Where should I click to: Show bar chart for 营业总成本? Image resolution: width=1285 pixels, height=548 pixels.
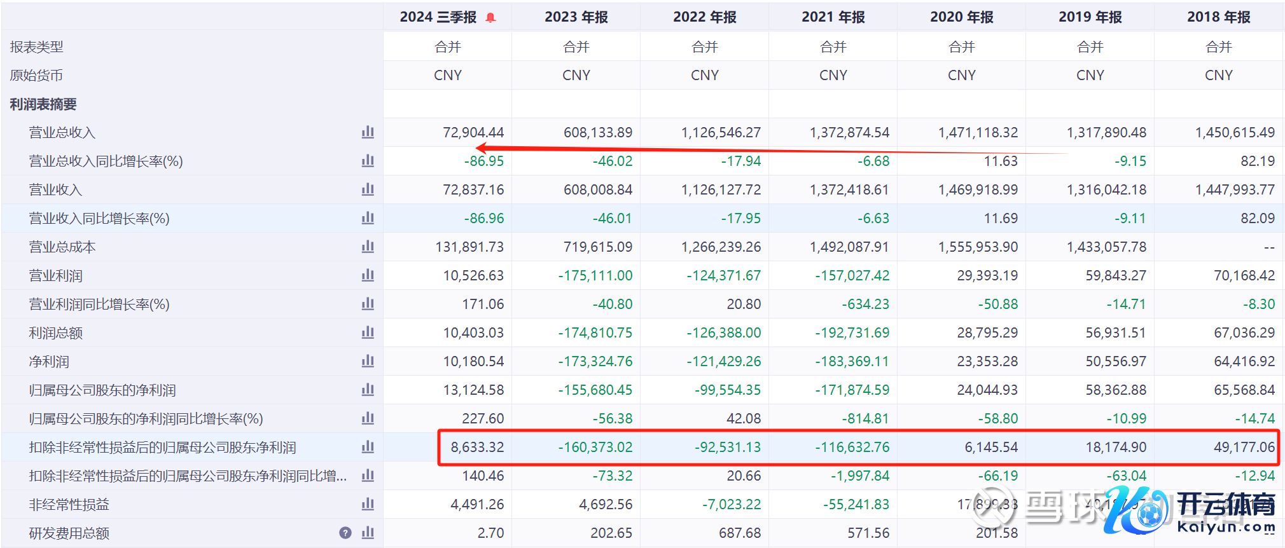pyautogui.click(x=368, y=247)
